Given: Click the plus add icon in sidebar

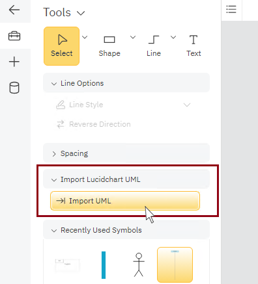Looking at the screenshot, I should (x=14, y=62).
